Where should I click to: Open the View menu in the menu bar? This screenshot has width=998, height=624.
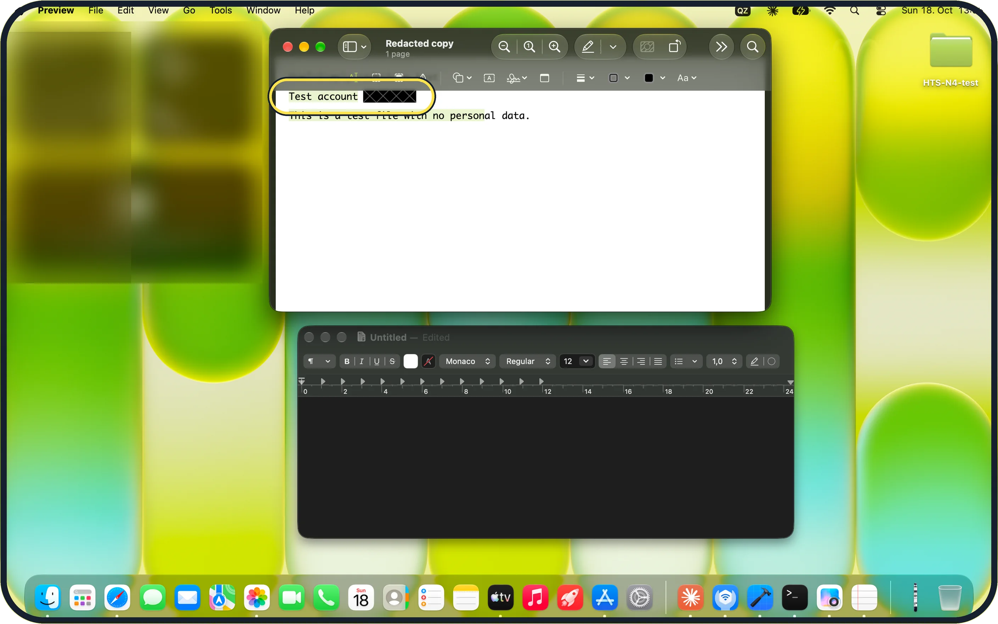(158, 10)
